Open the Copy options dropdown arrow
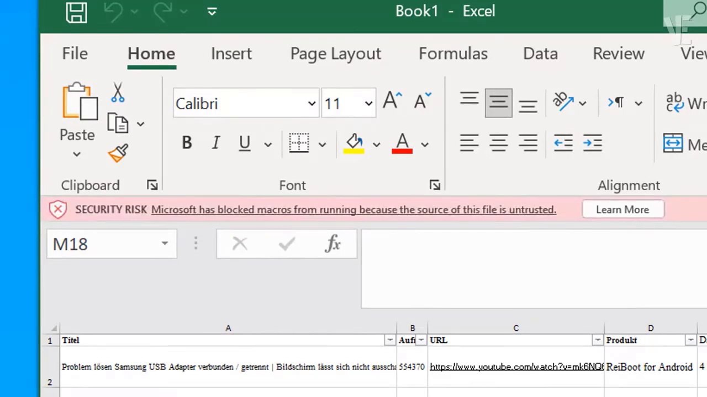The image size is (707, 397). (x=140, y=124)
